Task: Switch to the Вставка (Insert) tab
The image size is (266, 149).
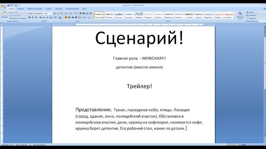Action: [21, 9]
